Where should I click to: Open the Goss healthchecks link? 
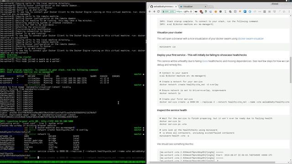click(205, 61)
